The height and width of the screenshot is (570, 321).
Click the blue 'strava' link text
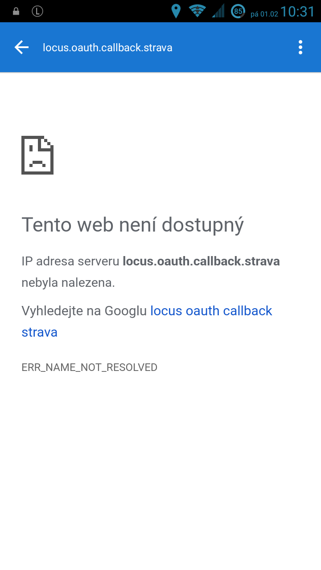click(x=39, y=332)
